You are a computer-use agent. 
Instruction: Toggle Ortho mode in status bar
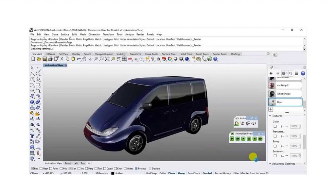point(163,173)
